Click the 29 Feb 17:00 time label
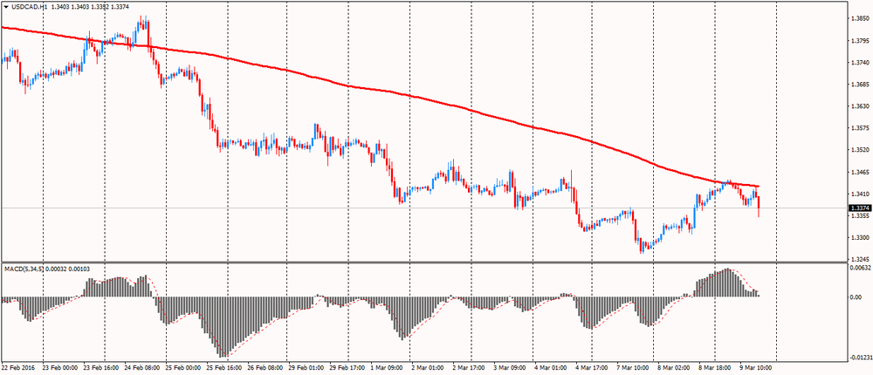Image resolution: width=873 pixels, height=375 pixels. [347, 368]
